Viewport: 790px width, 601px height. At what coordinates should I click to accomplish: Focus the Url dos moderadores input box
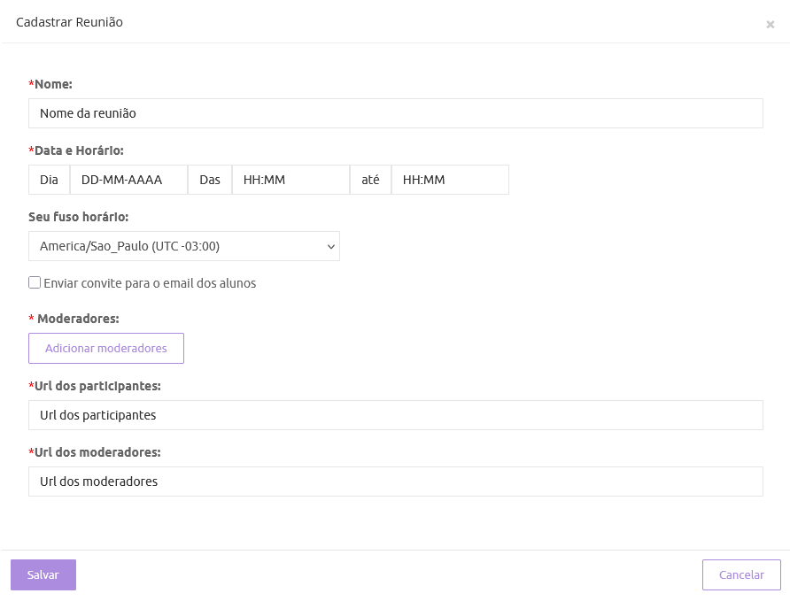click(395, 482)
